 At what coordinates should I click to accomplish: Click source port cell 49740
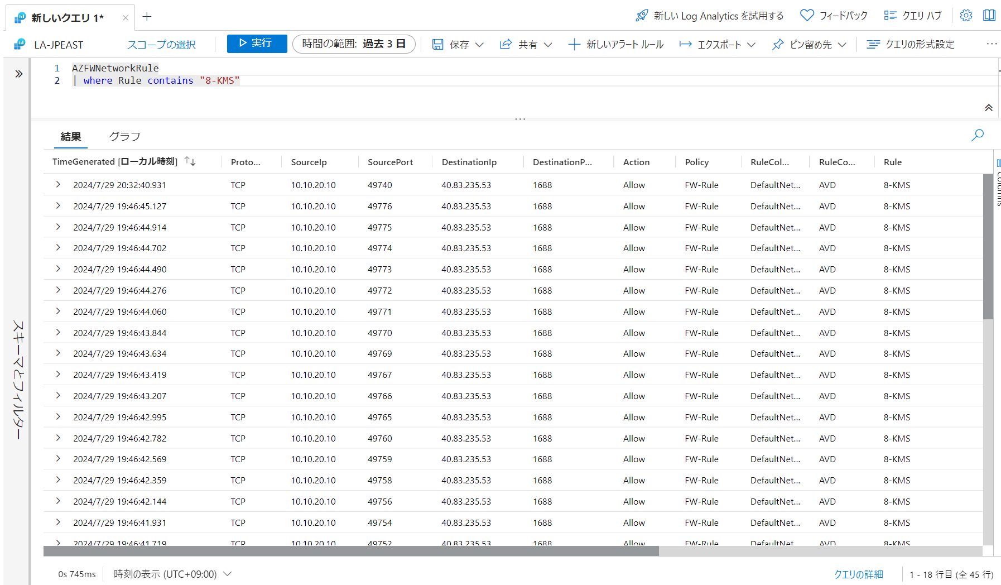[379, 185]
